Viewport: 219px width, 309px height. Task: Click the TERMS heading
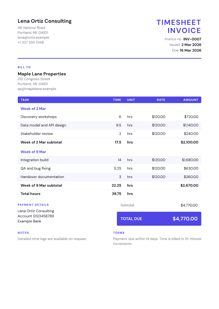point(119,233)
